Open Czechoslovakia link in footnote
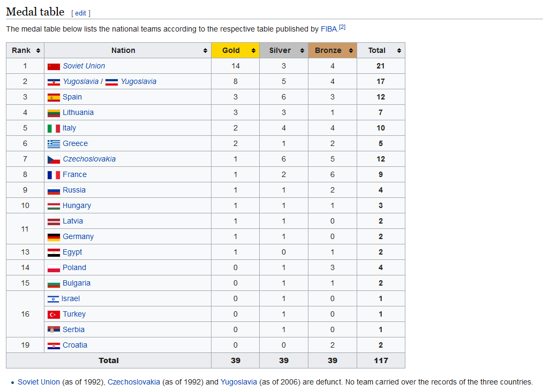Viewport: 543px width, 392px height. pos(134,382)
